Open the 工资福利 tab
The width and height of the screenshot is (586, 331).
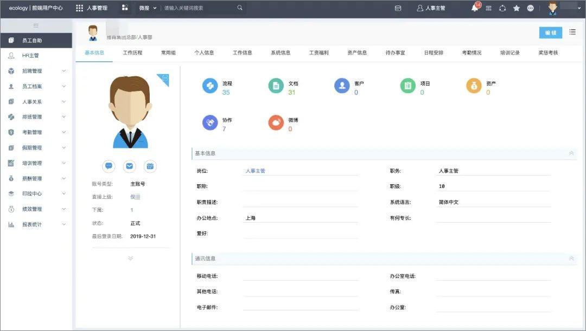(x=319, y=53)
